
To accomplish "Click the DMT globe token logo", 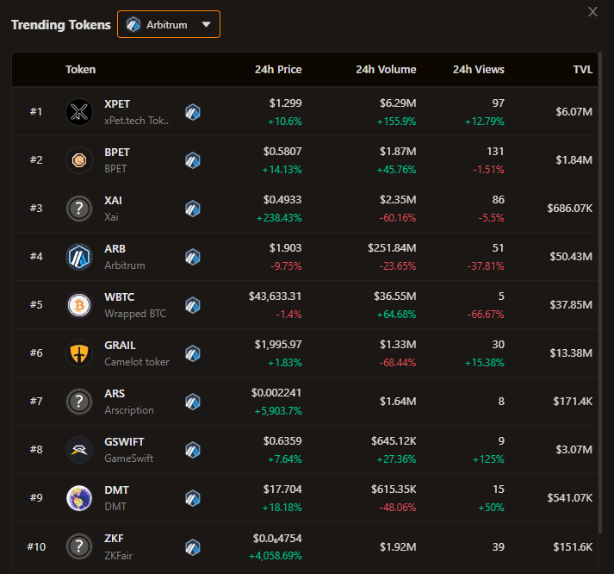I will point(79,498).
